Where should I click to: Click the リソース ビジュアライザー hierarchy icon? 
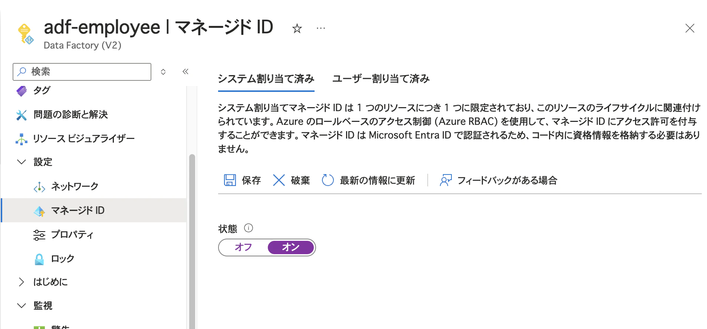(x=22, y=139)
